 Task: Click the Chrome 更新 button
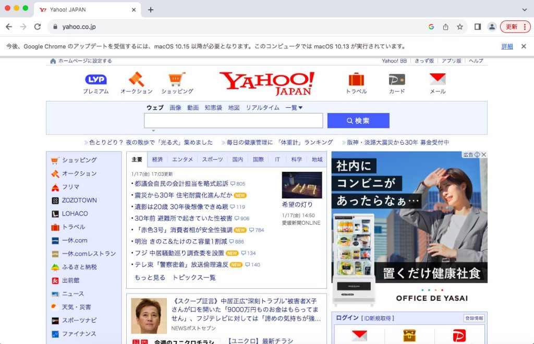515,27
